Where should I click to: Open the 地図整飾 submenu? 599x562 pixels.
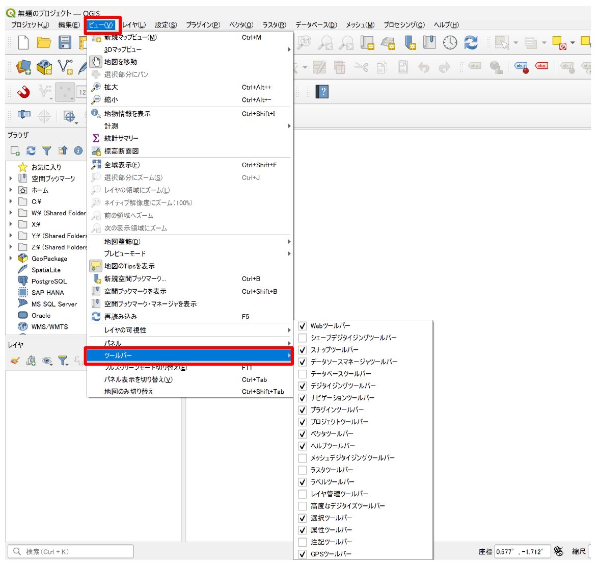pos(190,241)
